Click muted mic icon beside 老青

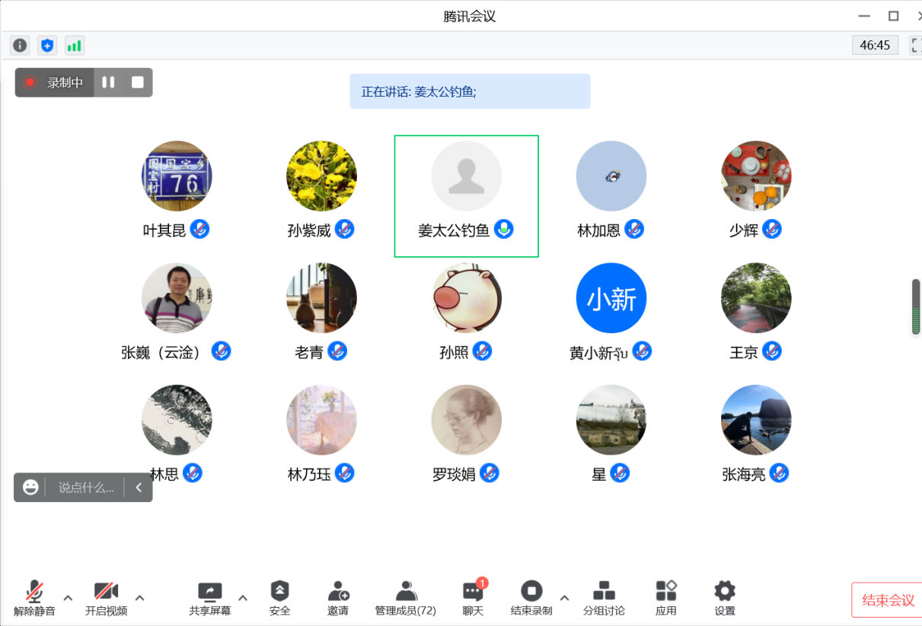337,351
